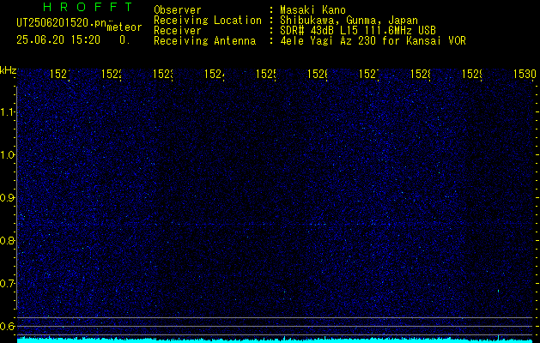Click the 1525 time marker

(x=266, y=75)
